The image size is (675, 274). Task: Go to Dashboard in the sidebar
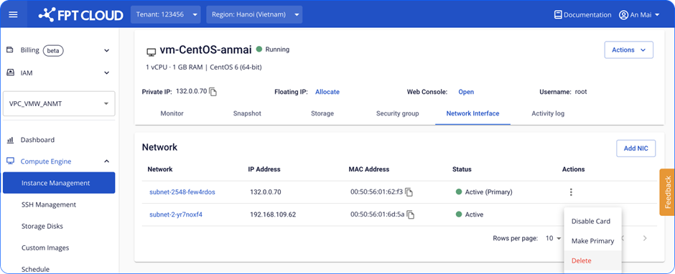coord(37,140)
